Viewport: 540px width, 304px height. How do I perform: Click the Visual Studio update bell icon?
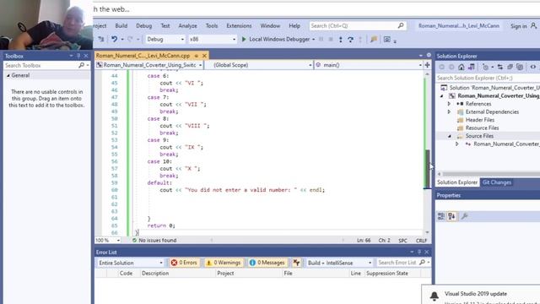[435, 296]
